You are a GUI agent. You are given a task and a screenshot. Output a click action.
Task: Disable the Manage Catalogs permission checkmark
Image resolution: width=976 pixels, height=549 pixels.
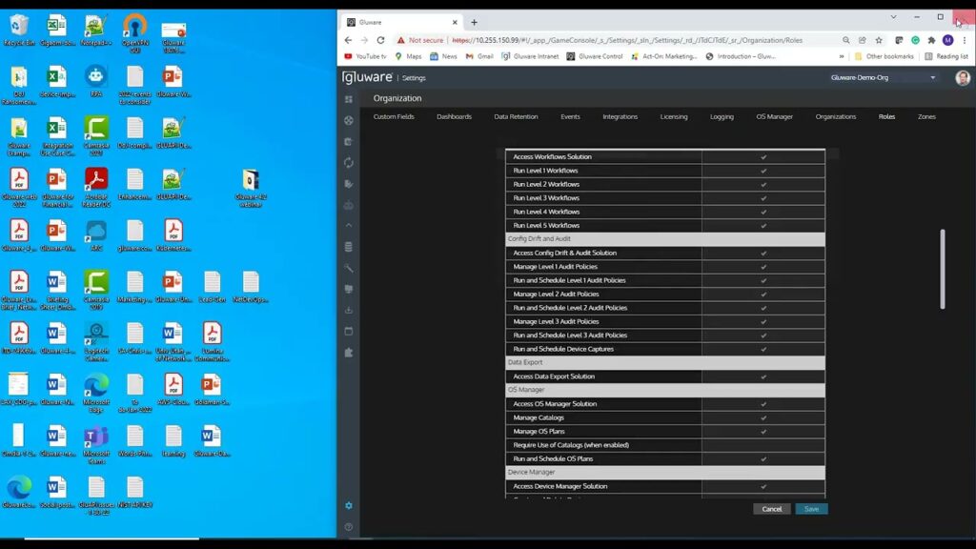tap(764, 417)
